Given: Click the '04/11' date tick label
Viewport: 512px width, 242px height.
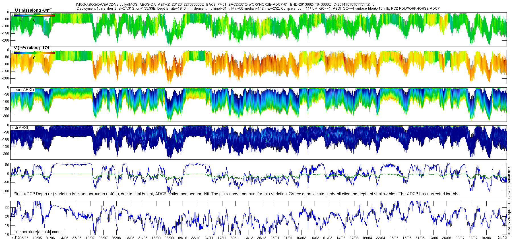Looking at the screenshot, I should (x=209, y=238).
